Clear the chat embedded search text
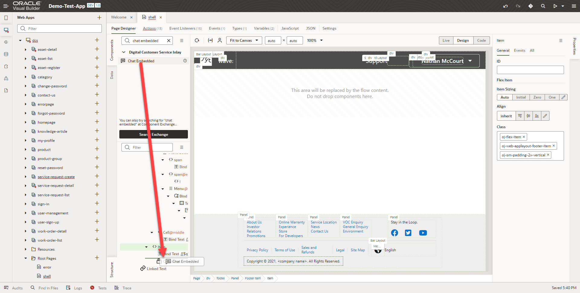580x293 pixels. point(169,41)
